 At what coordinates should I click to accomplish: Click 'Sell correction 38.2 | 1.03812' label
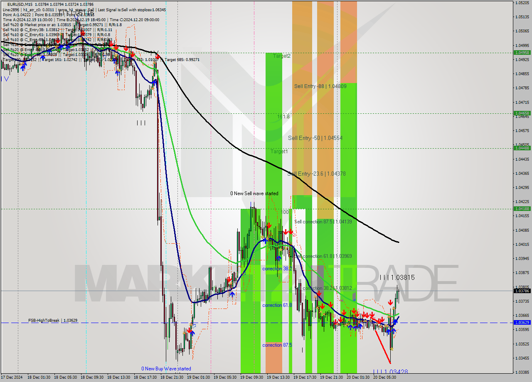323,288
